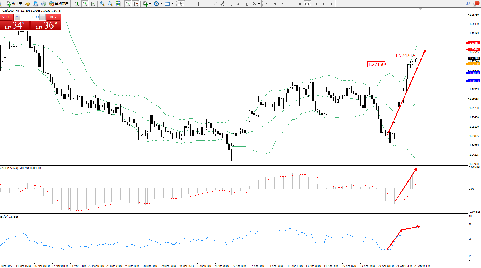
Task: Select the horizontal line tool
Action: (207, 4)
